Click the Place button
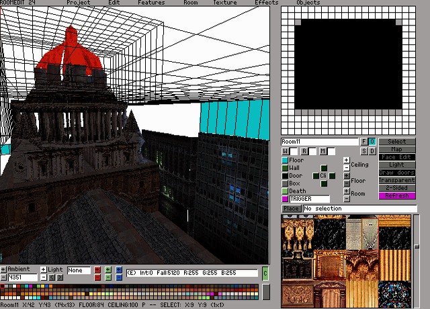This screenshot has width=430, height=309. (291, 208)
